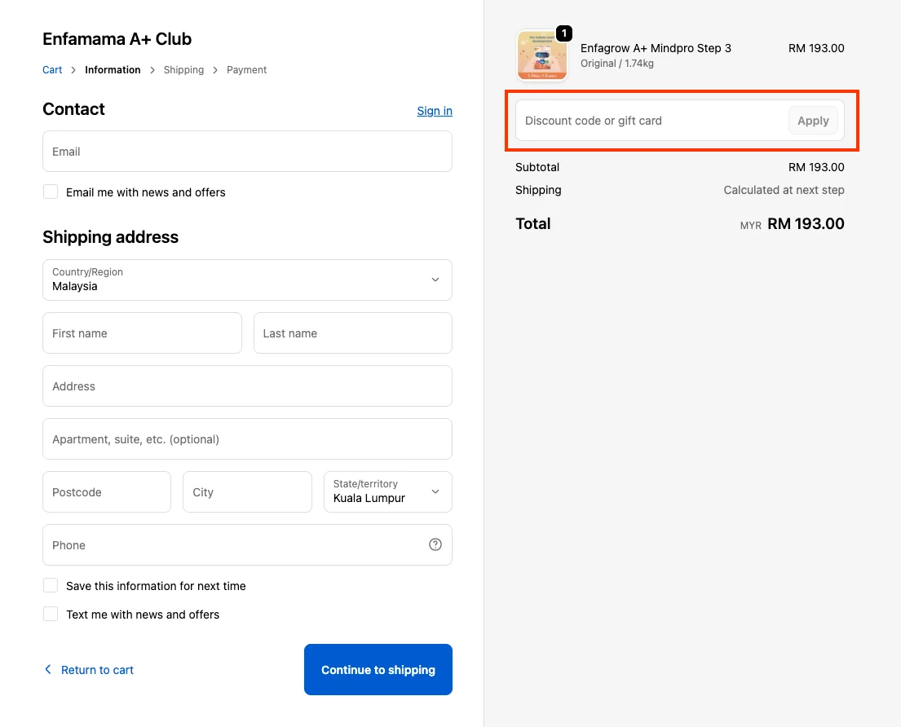The height and width of the screenshot is (727, 901).
Task: Focus the Phone number field
Action: tap(247, 544)
